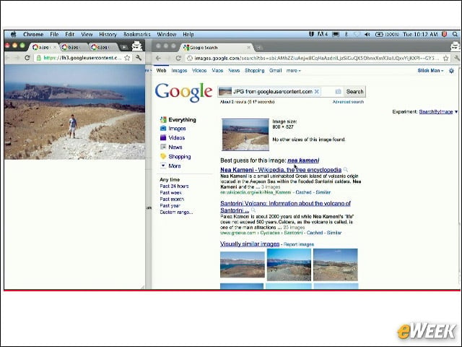462x347 pixels.
Task: Open the Slick Man account dropdown
Action: click(x=430, y=71)
